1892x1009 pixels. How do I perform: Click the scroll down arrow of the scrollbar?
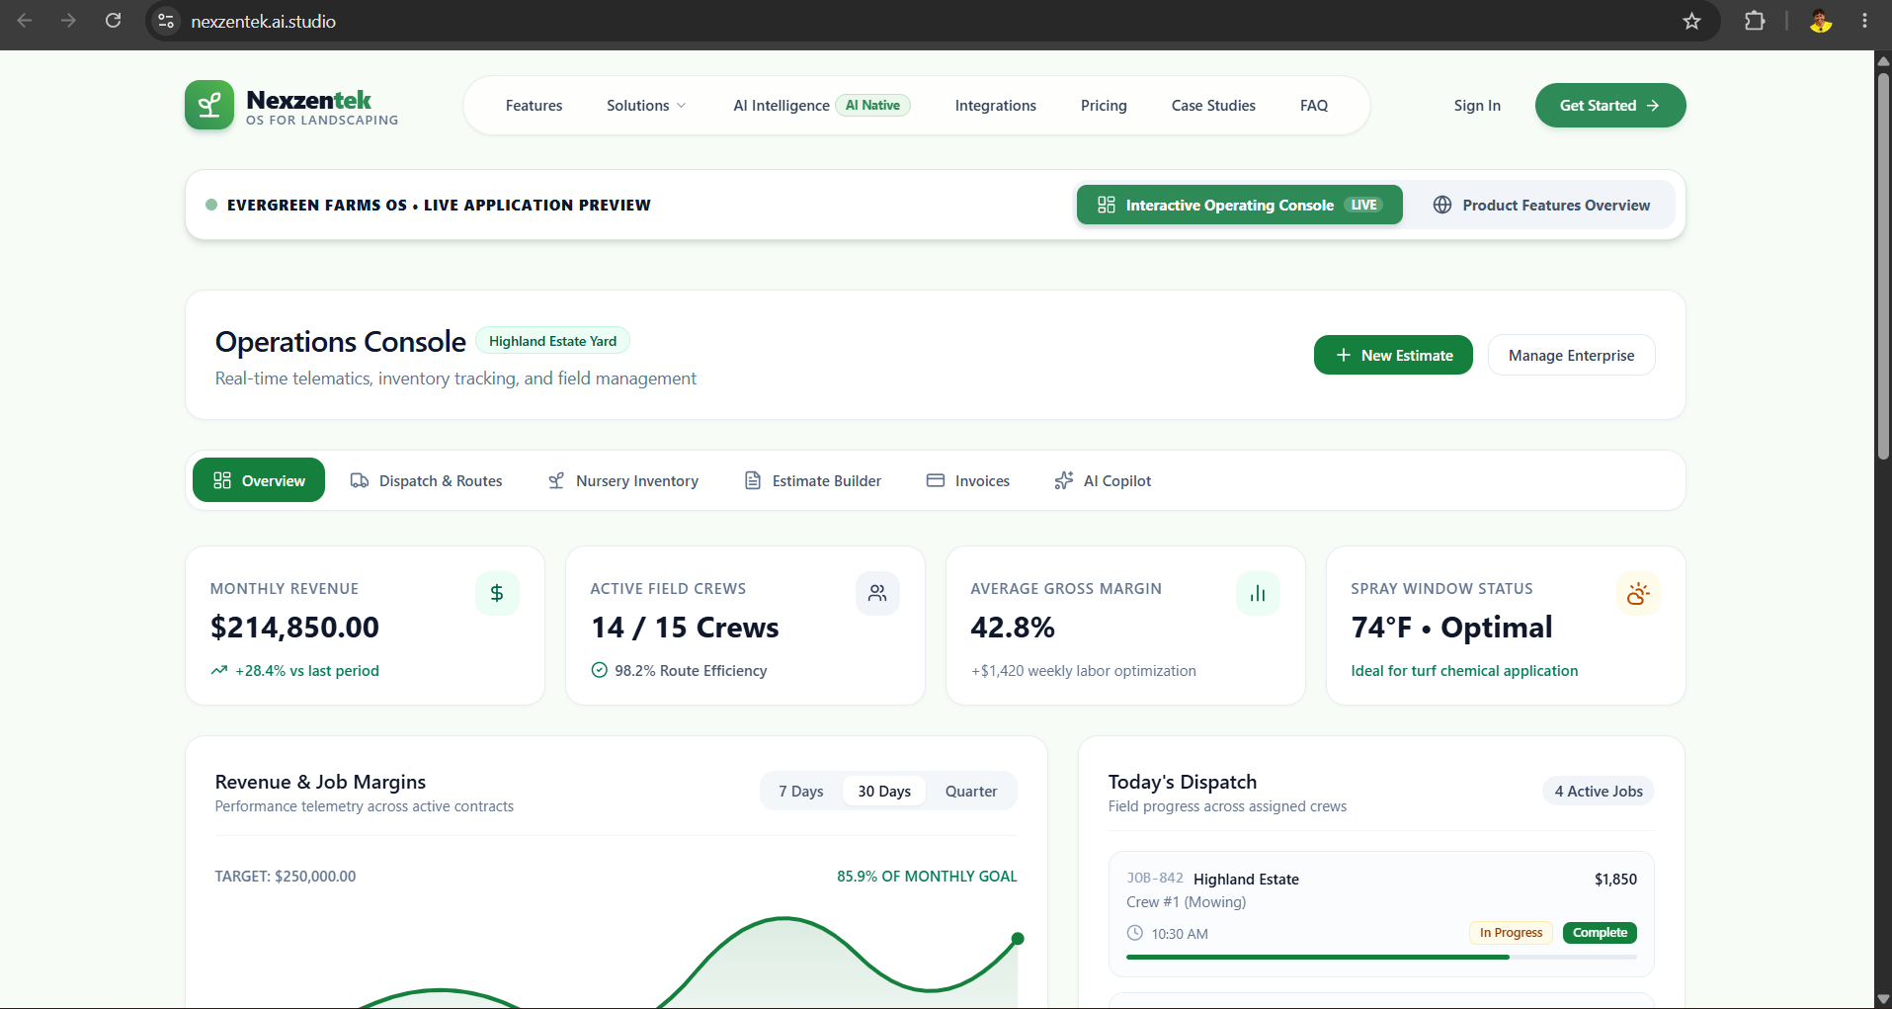click(1883, 999)
